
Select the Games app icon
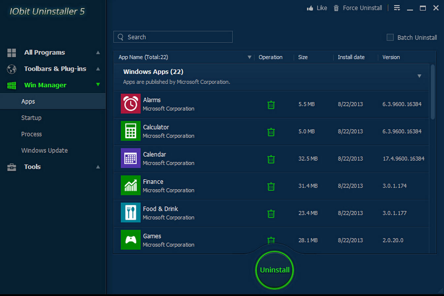131,240
